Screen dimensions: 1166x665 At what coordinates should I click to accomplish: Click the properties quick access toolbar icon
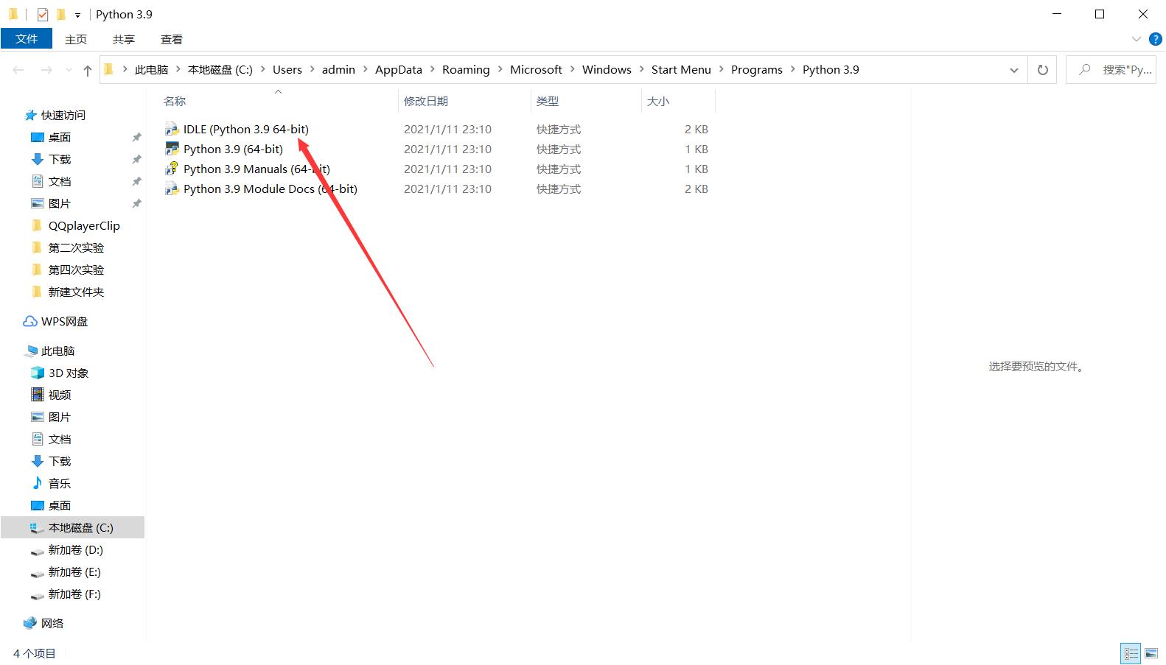(x=43, y=14)
